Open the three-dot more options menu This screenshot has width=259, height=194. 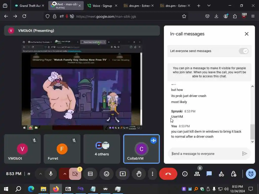coord(153,174)
